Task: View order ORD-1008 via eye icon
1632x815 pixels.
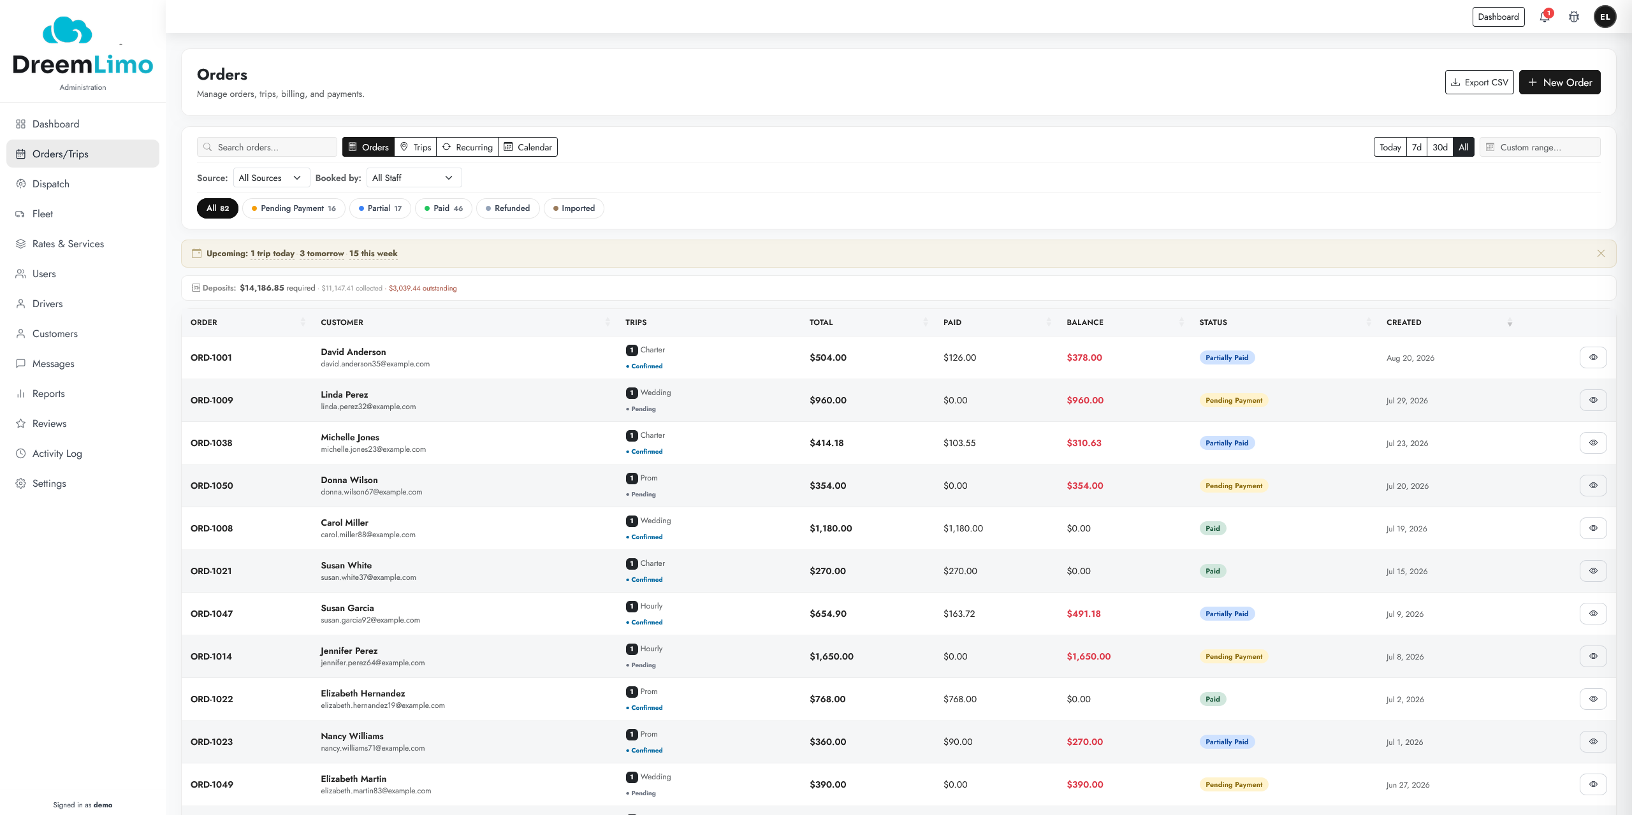Action: 1593,528
